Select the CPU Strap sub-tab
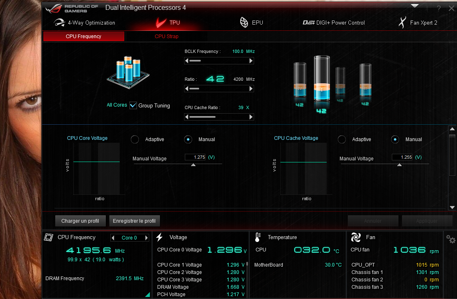 point(166,37)
